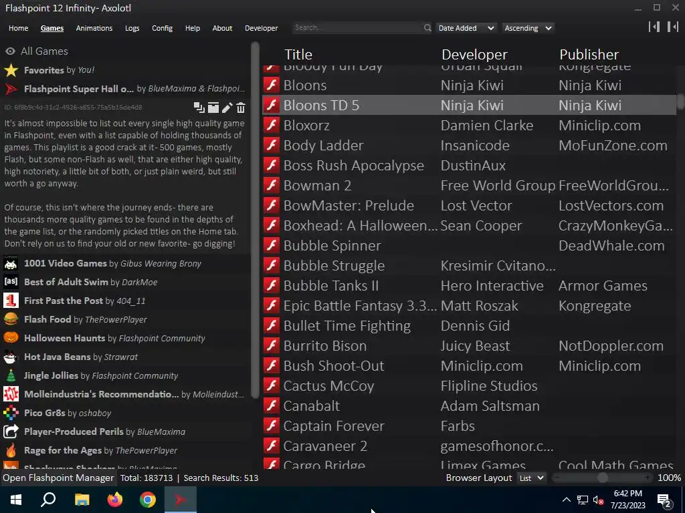This screenshot has height=513, width=685.
Task: Show hidden system tray icons chevron
Action: 566,500
